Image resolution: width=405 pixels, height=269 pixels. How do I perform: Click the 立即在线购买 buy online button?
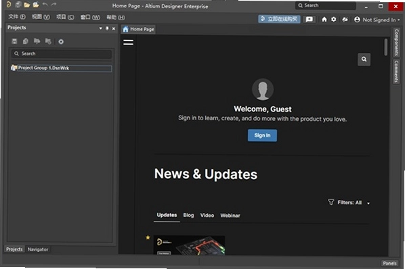tap(279, 19)
